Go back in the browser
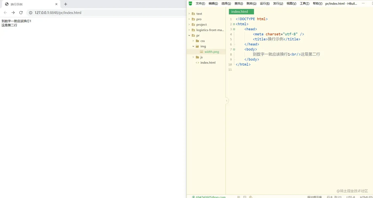This screenshot has height=198, width=373. [5, 12]
